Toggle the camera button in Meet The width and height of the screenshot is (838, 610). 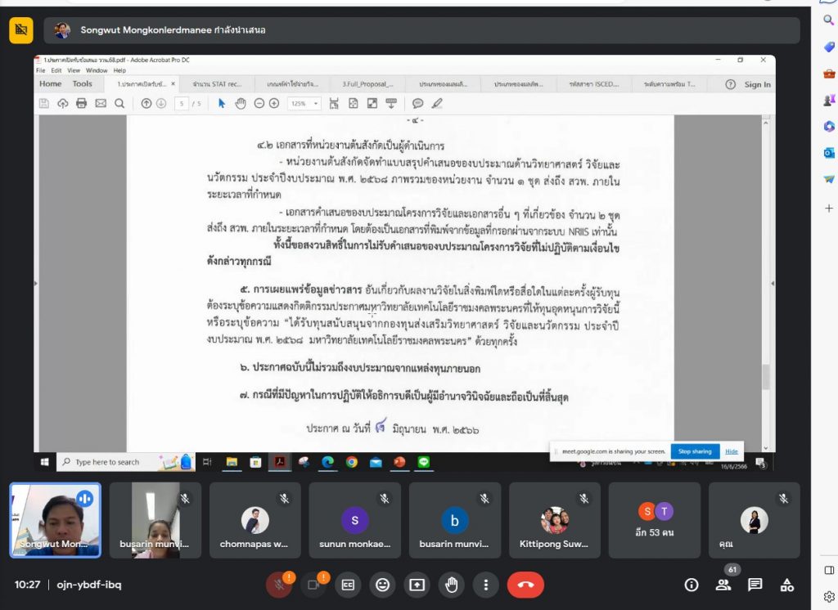pyautogui.click(x=313, y=585)
